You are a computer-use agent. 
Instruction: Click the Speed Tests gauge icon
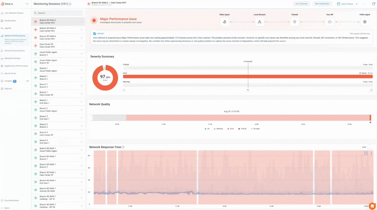[x=2, y=73]
